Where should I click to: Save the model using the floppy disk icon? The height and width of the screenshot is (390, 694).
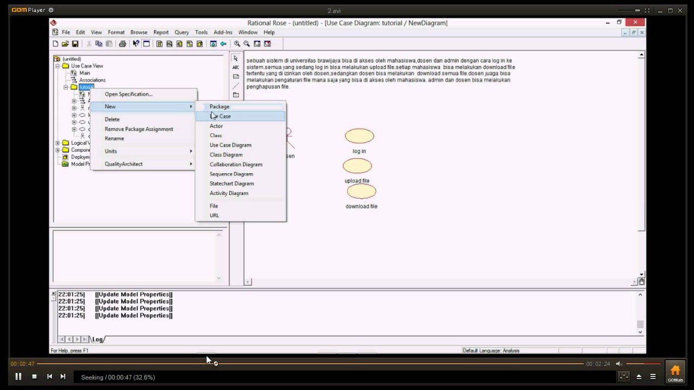coord(75,44)
